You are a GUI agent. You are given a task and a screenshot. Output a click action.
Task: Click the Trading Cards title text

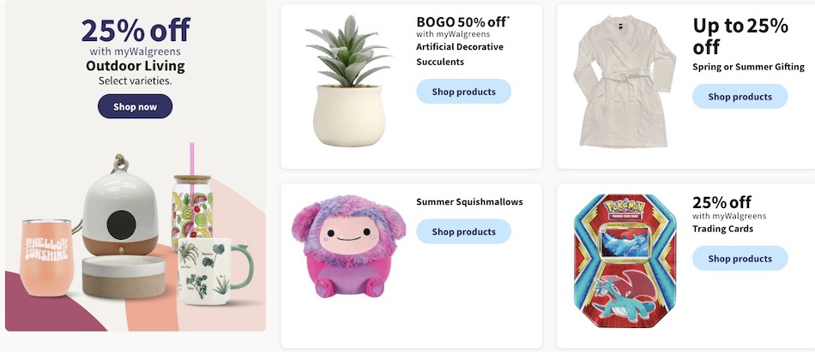coord(722,229)
